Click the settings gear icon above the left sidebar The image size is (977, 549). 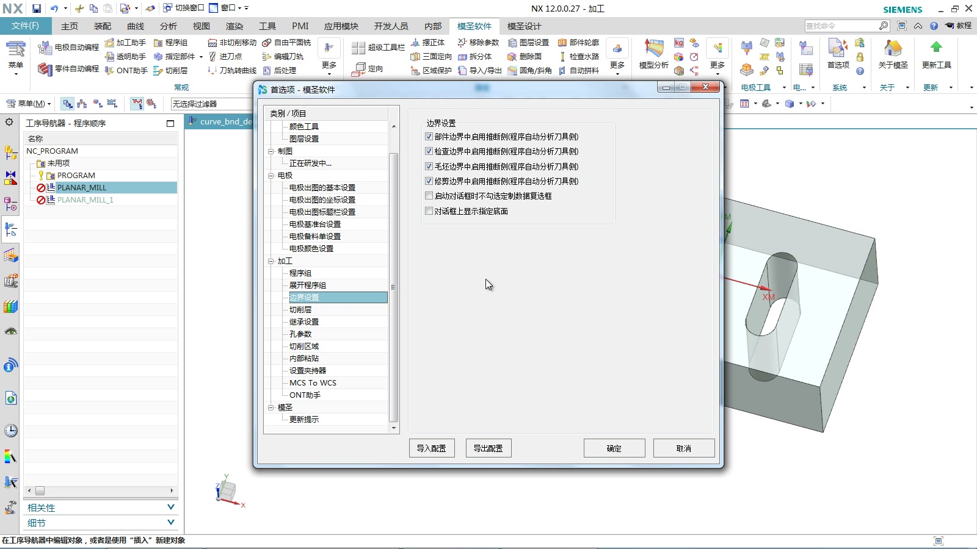9,122
